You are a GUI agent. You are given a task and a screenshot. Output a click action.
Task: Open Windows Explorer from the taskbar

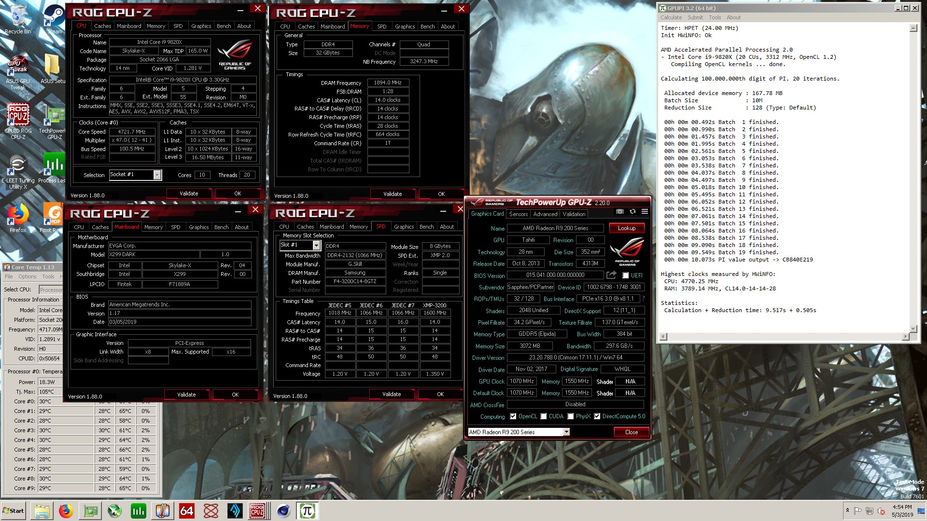[x=42, y=511]
